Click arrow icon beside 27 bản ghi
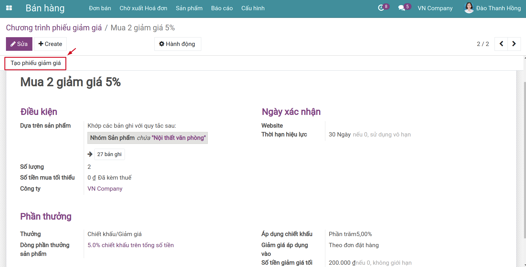The width and height of the screenshot is (526, 267). click(90, 154)
